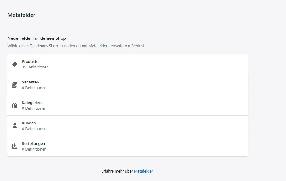Click the Metafelder page heading
This screenshot has width=286, height=181.
21,15
